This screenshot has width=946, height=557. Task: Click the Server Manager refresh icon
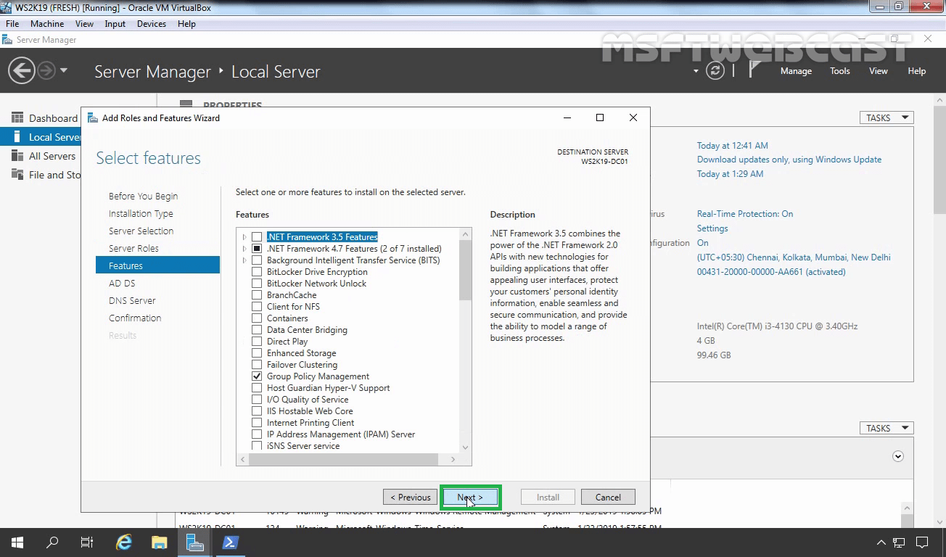pos(715,70)
